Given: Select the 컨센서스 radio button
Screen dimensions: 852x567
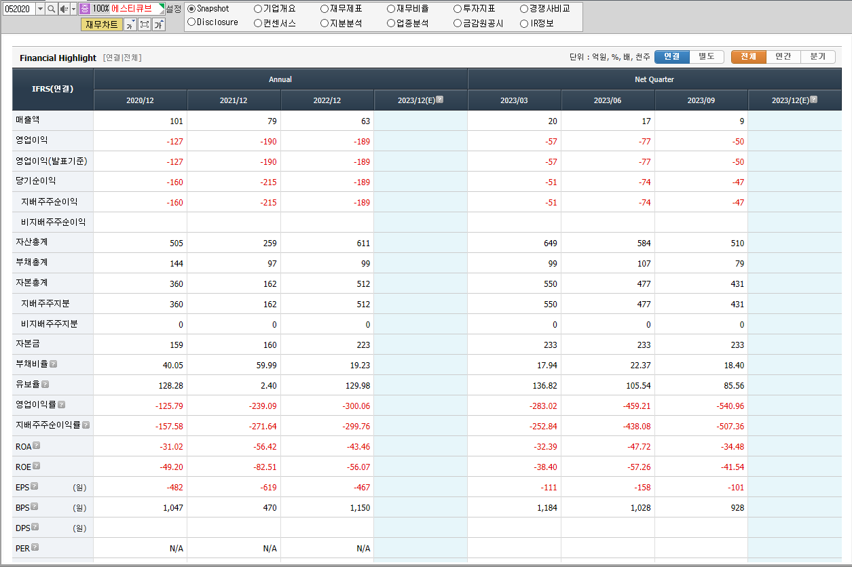Looking at the screenshot, I should (258, 22).
